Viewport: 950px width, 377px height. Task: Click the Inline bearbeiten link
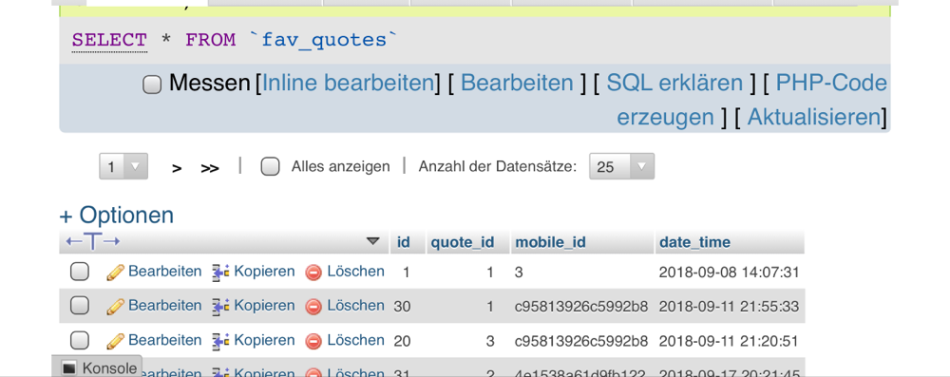coord(348,83)
